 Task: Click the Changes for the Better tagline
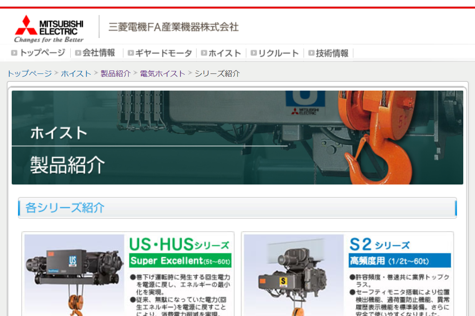tap(49, 40)
